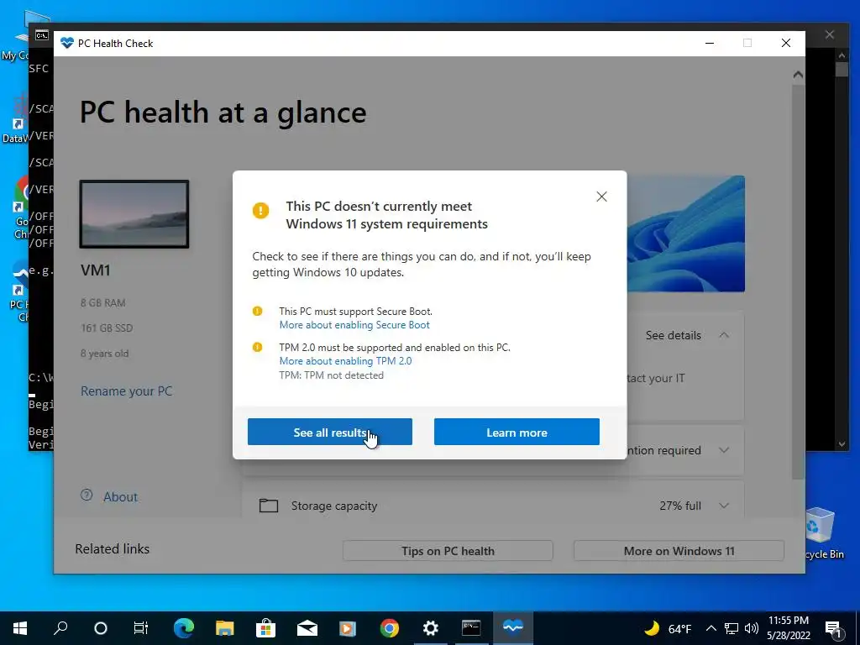The width and height of the screenshot is (860, 645).
Task: Open More about enabling Secure Boot link
Action: coord(354,325)
